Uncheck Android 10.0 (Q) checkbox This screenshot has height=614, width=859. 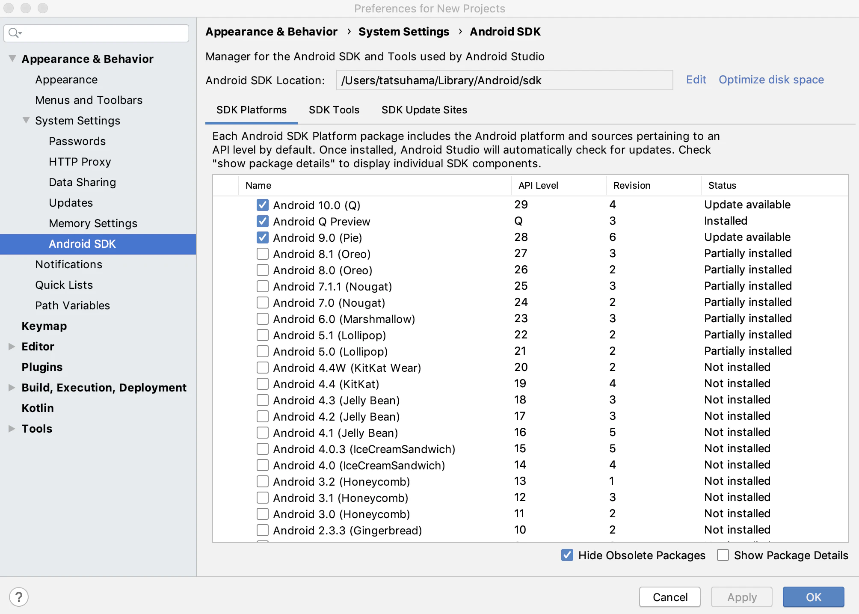tap(263, 205)
